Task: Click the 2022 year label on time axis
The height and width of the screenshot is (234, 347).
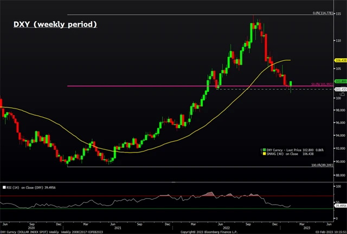Action: point(226,228)
